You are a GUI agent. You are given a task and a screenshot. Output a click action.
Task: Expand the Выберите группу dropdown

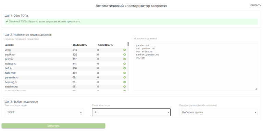[x=218, y=112]
